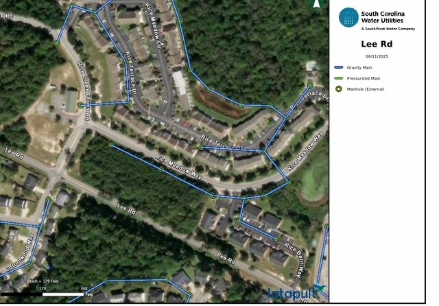Click the Gravity Main legend label
439x306 pixels.
click(x=359, y=67)
